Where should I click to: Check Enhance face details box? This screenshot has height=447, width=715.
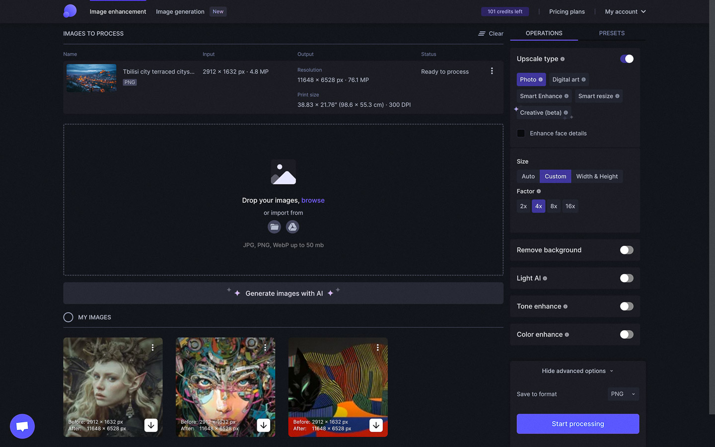[x=521, y=133]
